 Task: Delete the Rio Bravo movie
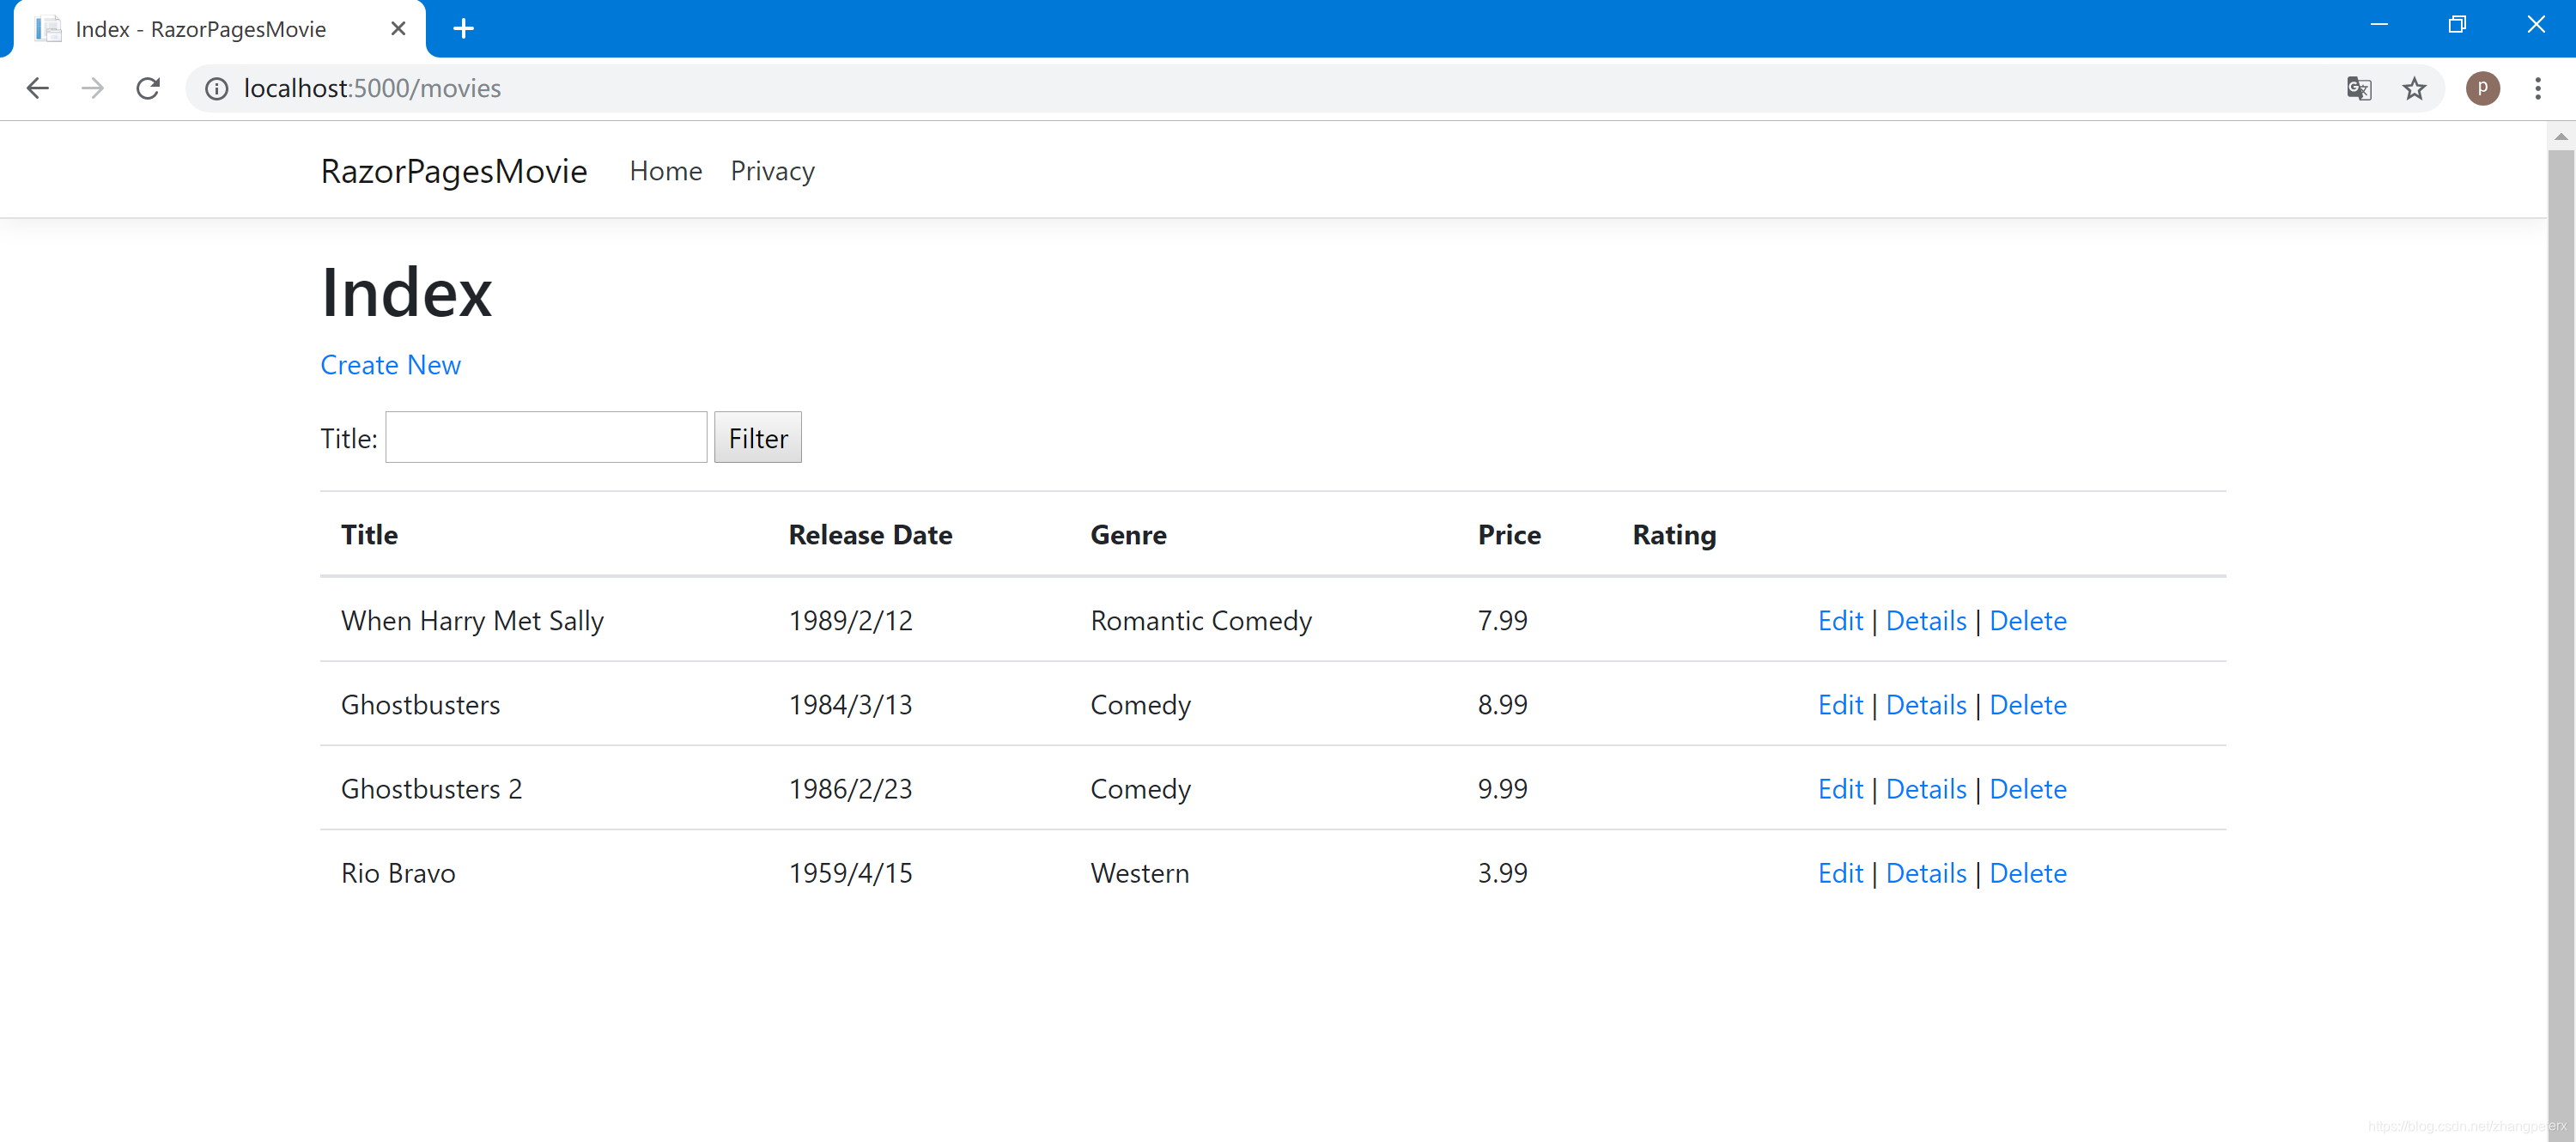(2027, 873)
